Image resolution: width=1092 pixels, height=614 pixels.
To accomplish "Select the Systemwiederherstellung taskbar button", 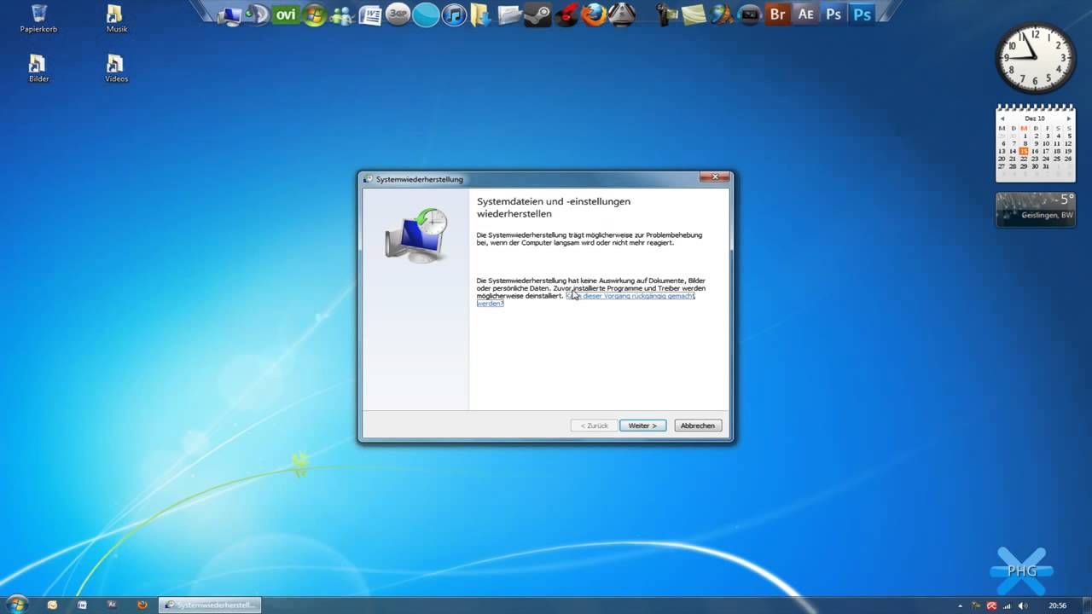I will [x=209, y=605].
